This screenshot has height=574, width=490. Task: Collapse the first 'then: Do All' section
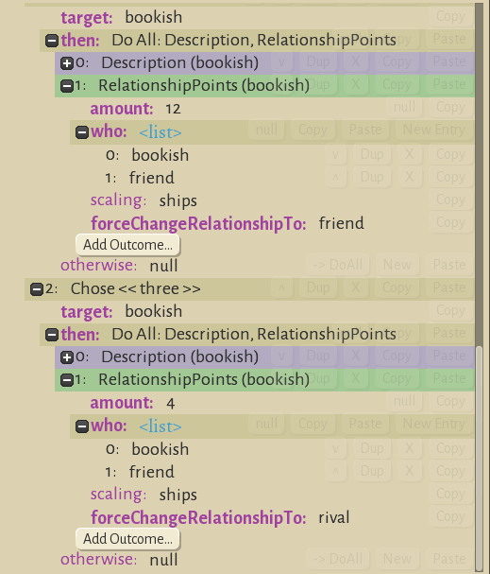click(52, 41)
